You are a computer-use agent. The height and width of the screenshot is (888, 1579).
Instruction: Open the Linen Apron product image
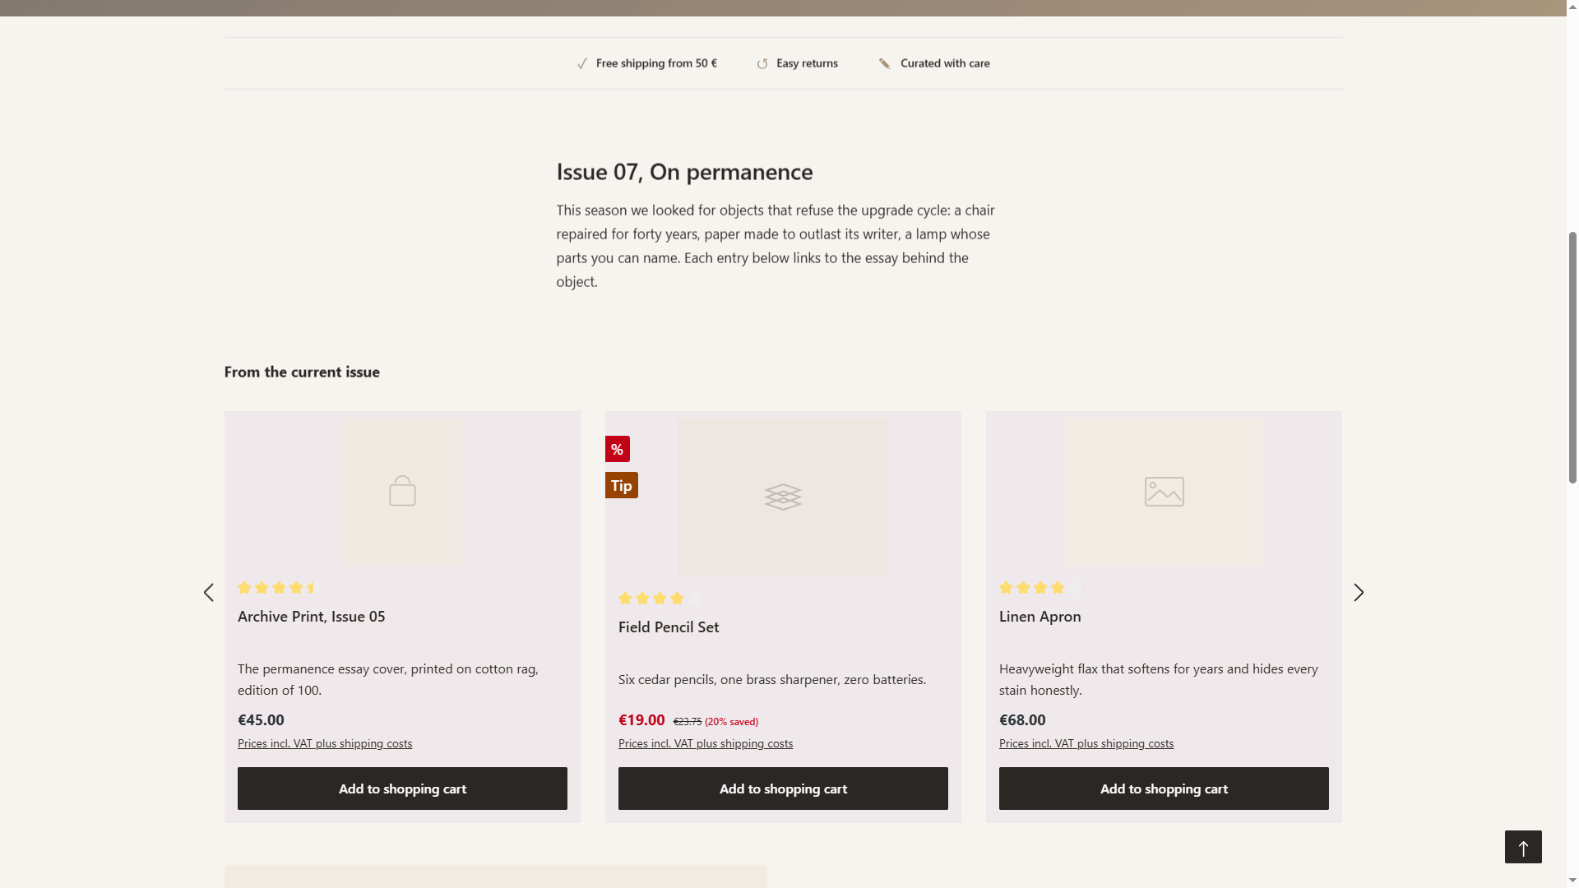(1164, 492)
